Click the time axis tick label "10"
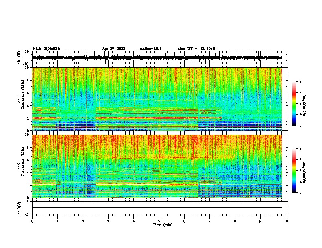 click(x=286, y=221)
